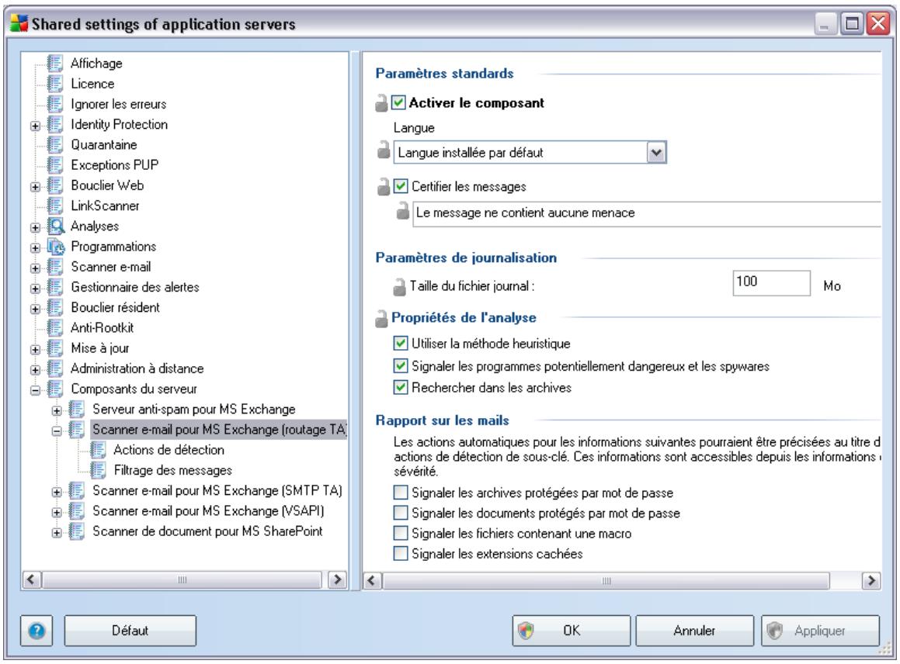Click the Identity Protection page icon
Screen dimensions: 900x664
(55, 124)
